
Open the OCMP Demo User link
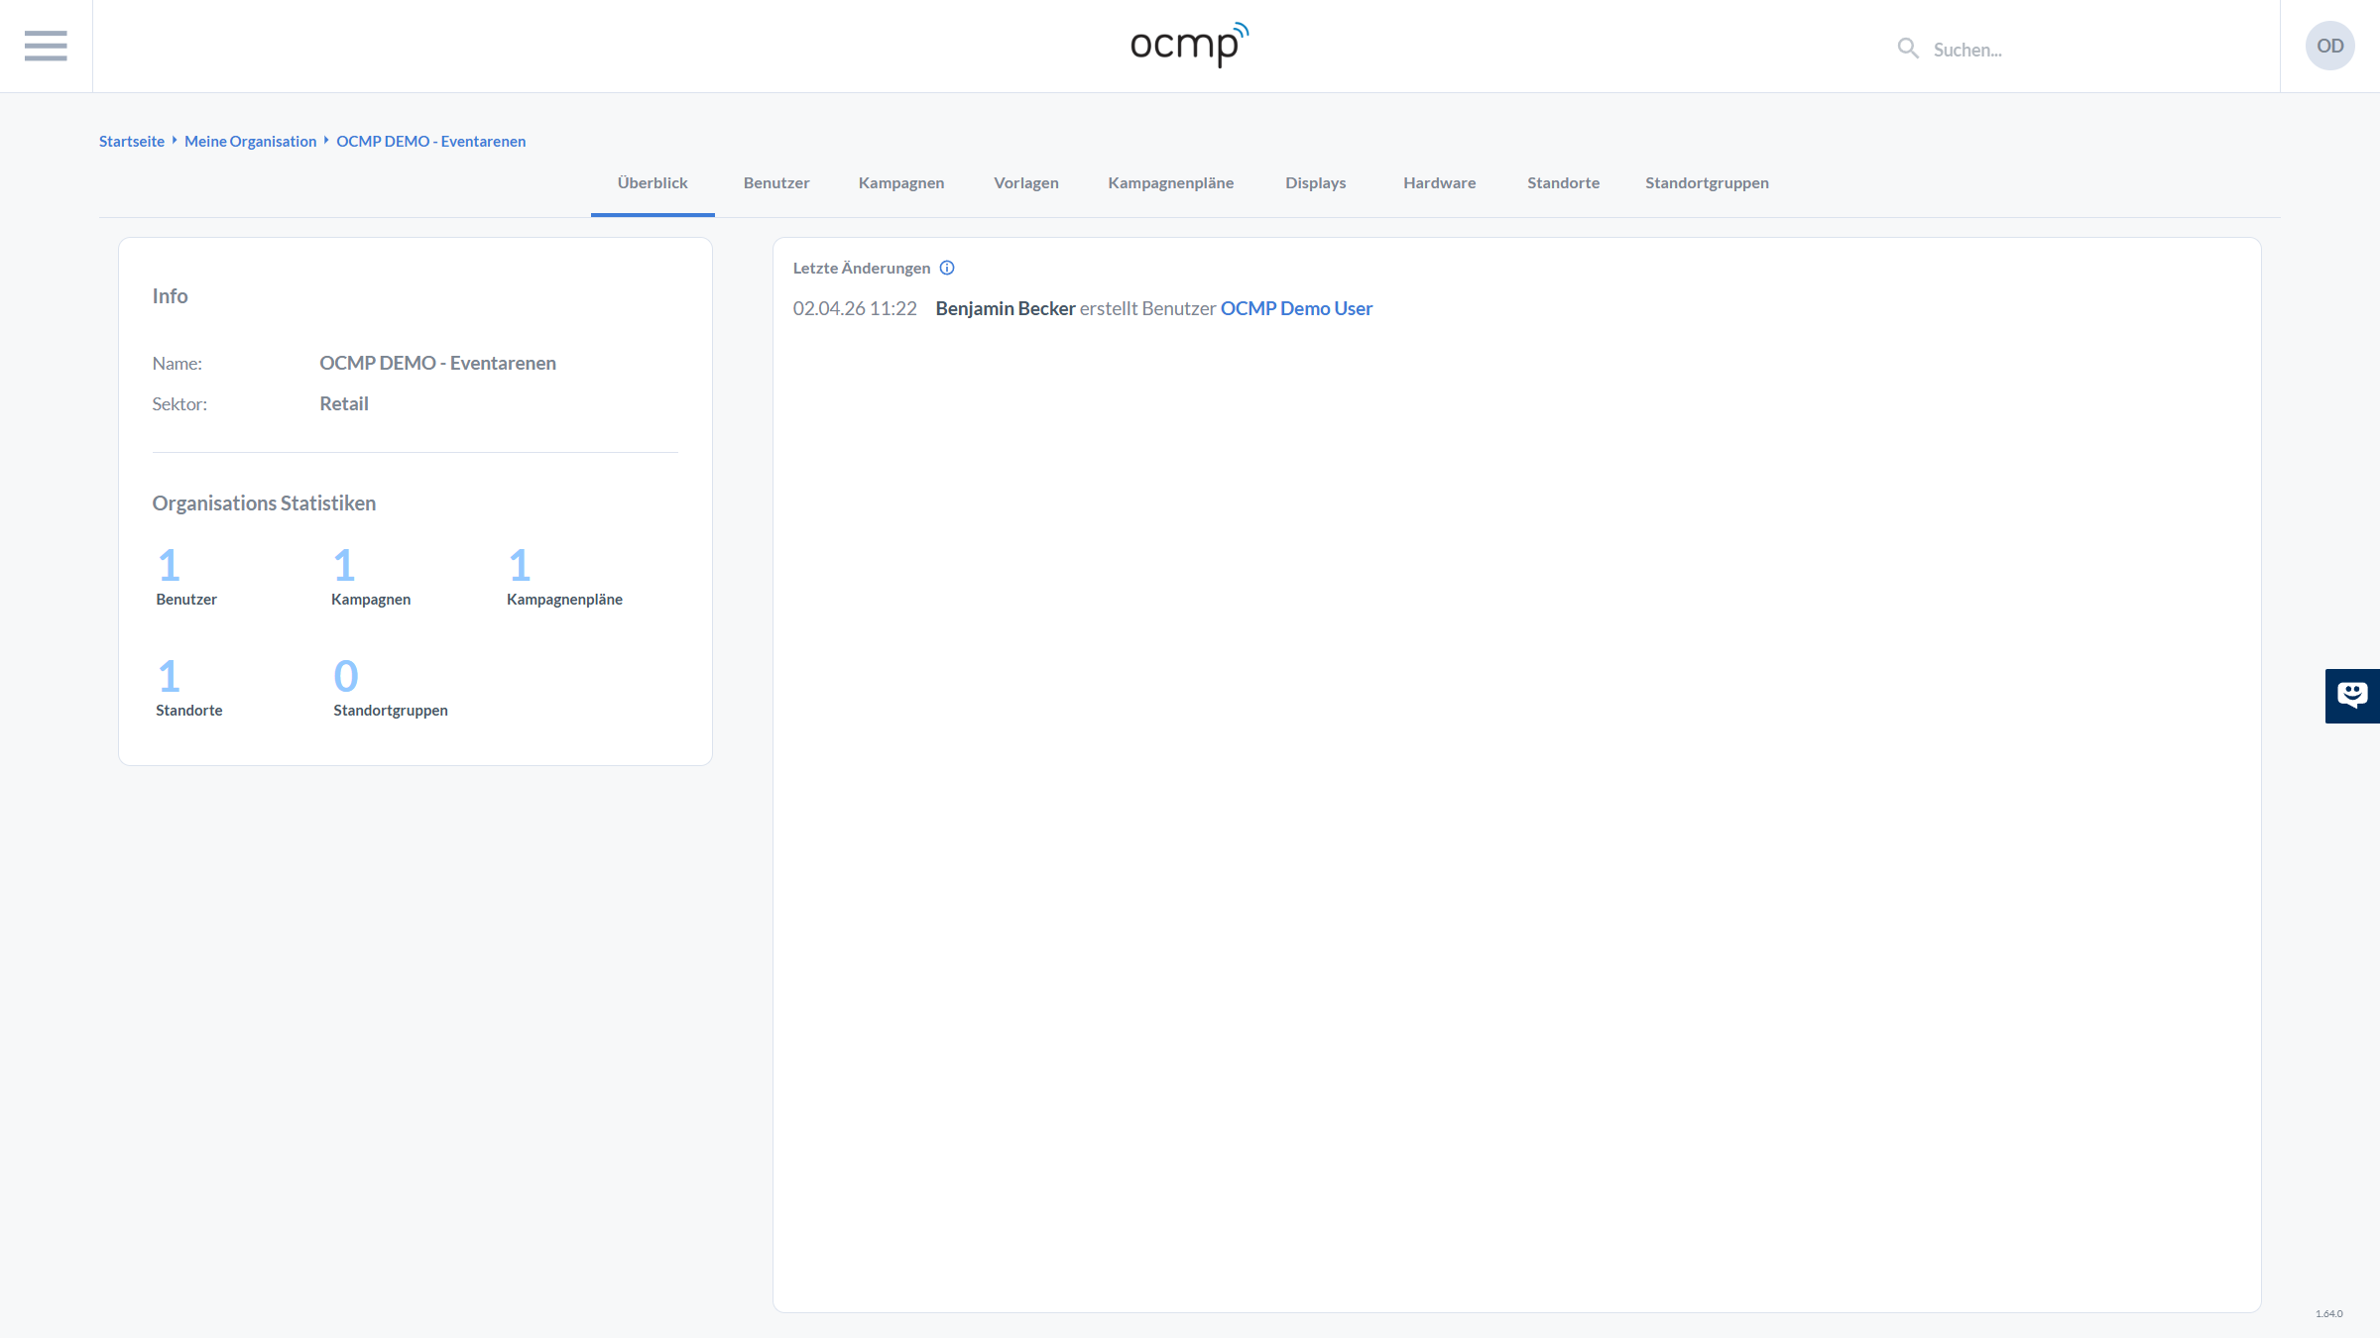click(1295, 308)
